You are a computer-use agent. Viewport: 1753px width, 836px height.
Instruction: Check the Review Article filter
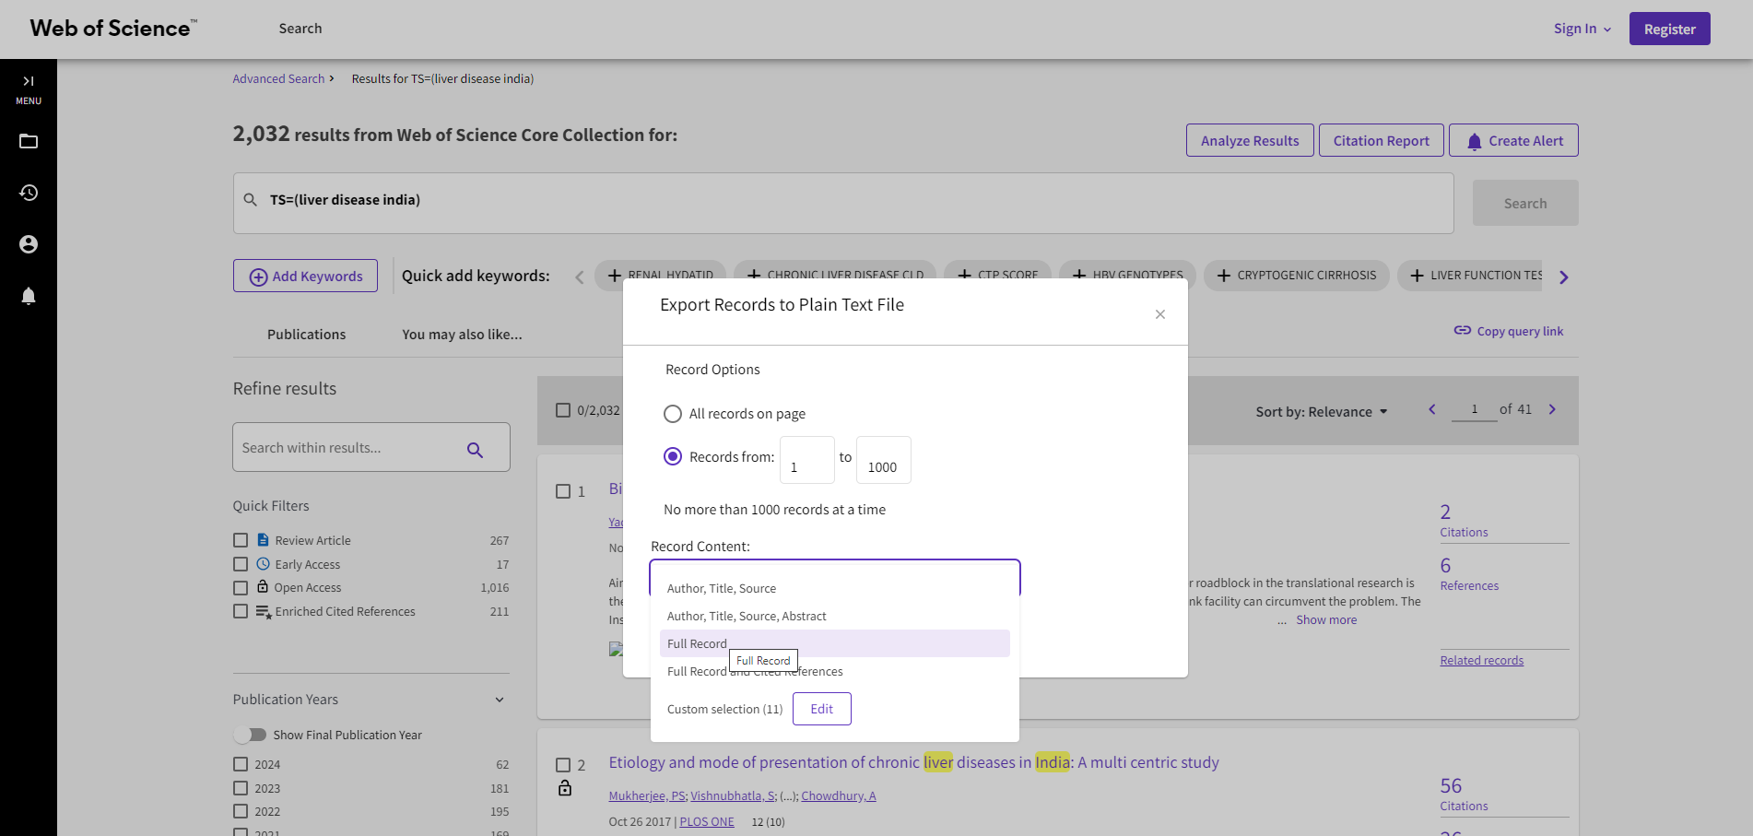click(241, 540)
